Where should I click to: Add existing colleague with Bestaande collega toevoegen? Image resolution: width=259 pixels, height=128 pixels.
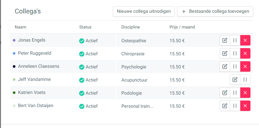(x=215, y=11)
